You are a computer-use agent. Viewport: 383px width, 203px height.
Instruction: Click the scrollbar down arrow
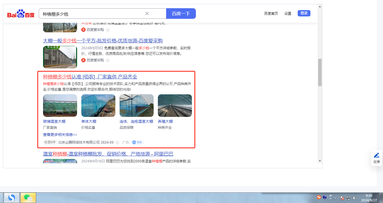320,161
